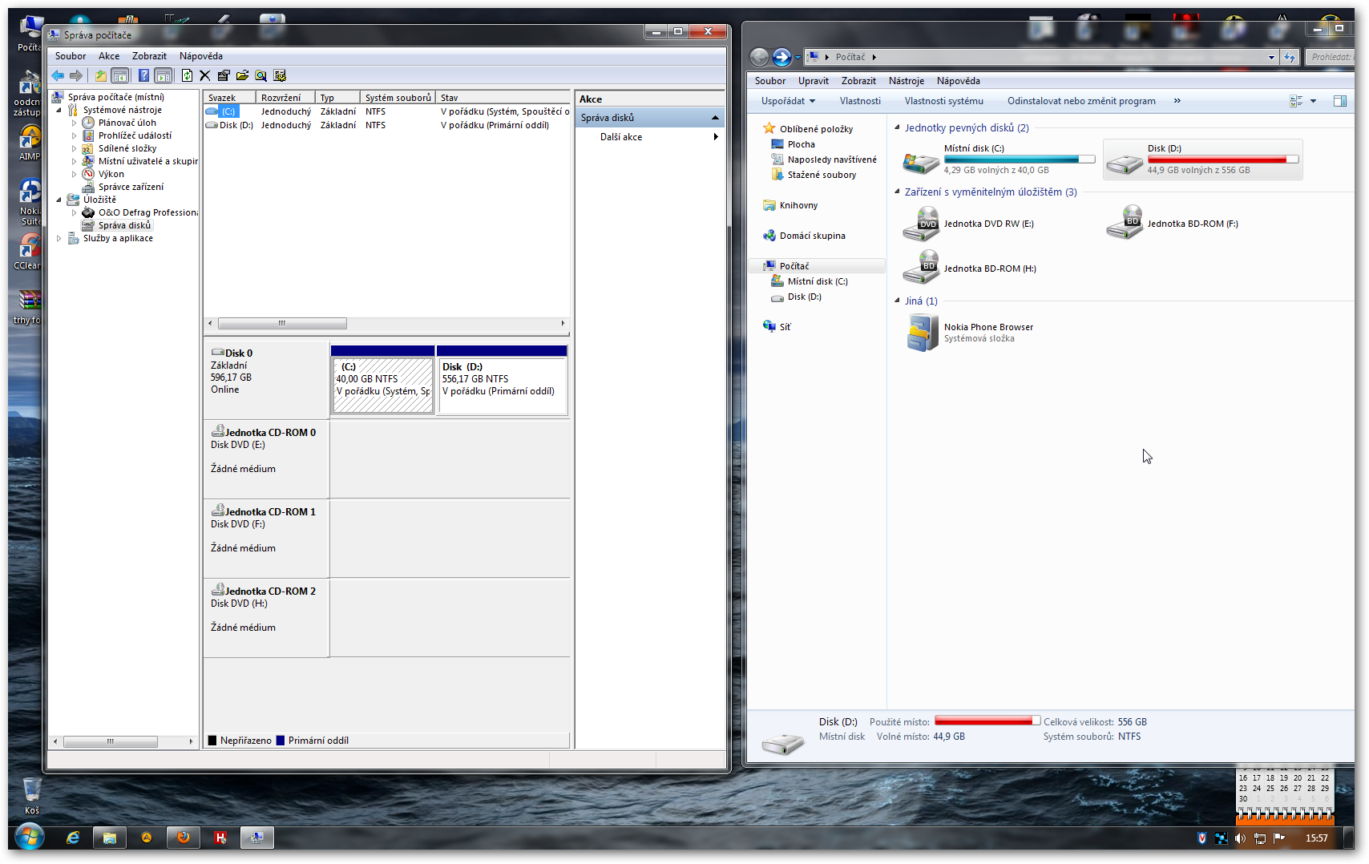Sort volumes by Svazek column header

point(229,98)
